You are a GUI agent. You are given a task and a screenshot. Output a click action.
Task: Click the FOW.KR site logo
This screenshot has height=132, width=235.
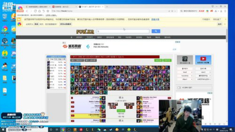pos(85,31)
